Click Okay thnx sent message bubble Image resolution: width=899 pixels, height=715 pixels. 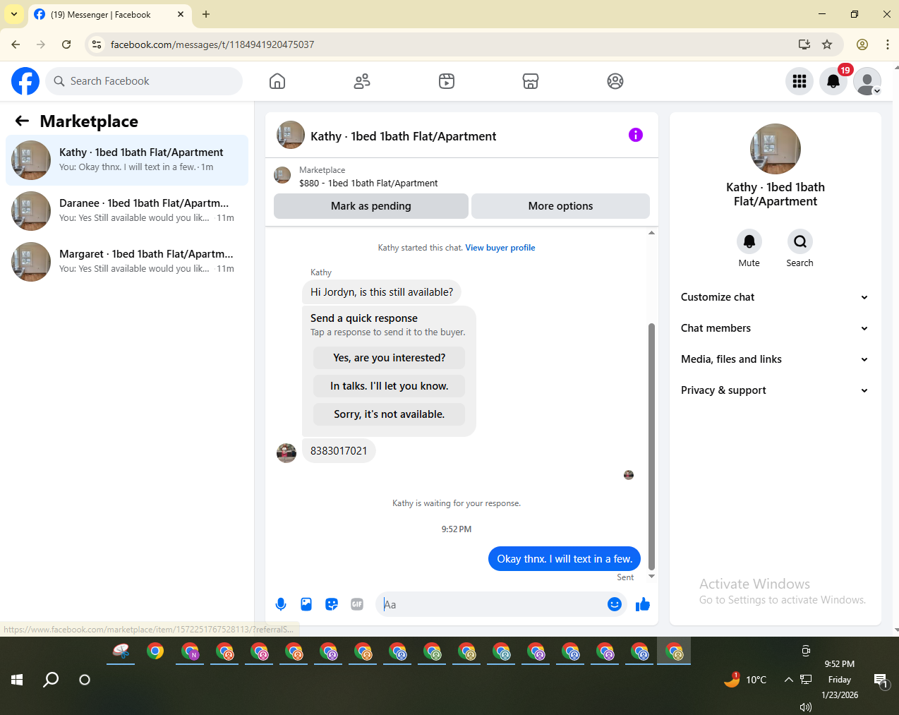coord(565,559)
